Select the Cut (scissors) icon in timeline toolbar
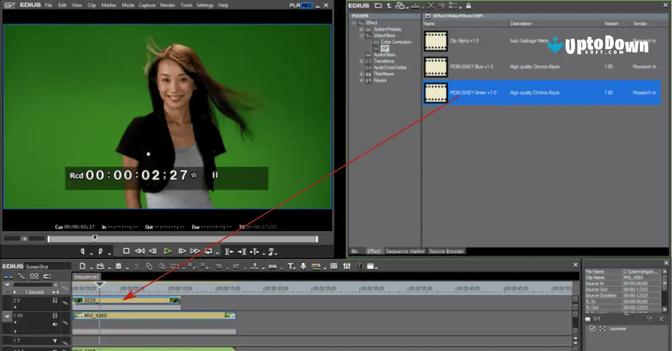The width and height of the screenshot is (672, 351). pos(136,266)
